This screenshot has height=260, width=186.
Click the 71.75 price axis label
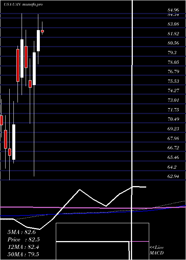pyautogui.click(x=173, y=110)
